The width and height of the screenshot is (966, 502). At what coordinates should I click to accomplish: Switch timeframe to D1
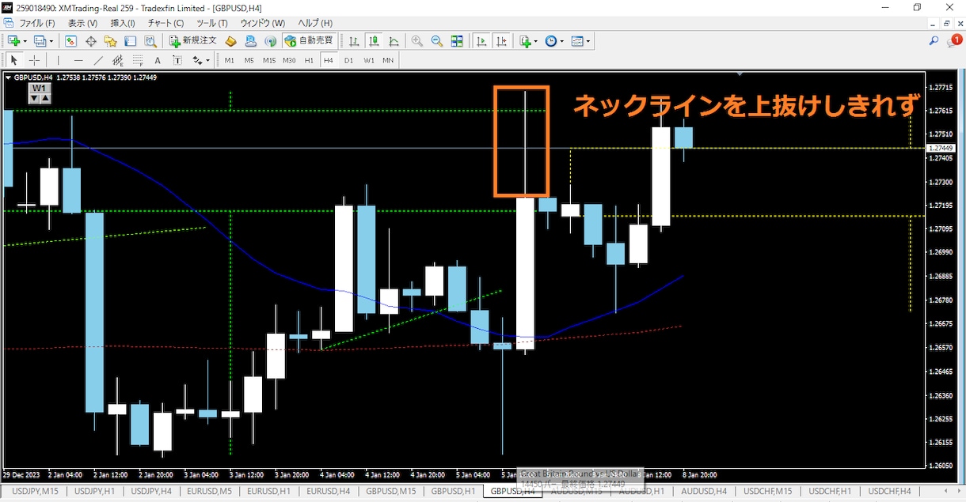click(348, 60)
